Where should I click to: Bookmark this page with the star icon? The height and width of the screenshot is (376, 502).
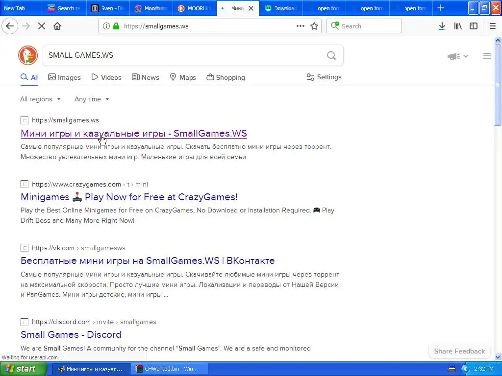pos(314,26)
